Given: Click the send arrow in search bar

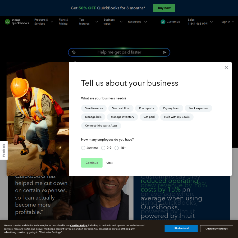Looking at the screenshot, I should (164, 52).
